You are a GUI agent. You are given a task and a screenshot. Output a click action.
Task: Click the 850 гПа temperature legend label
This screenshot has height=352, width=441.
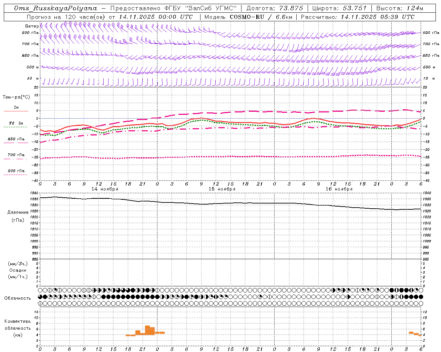point(16,139)
